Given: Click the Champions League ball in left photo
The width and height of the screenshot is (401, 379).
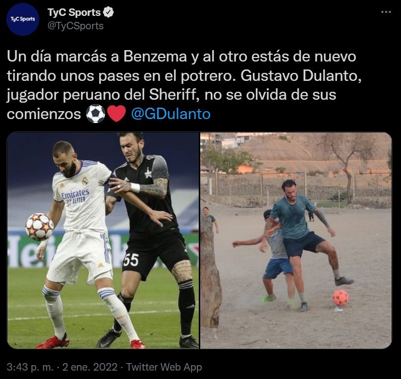Looking at the screenshot, I should pos(39,227).
